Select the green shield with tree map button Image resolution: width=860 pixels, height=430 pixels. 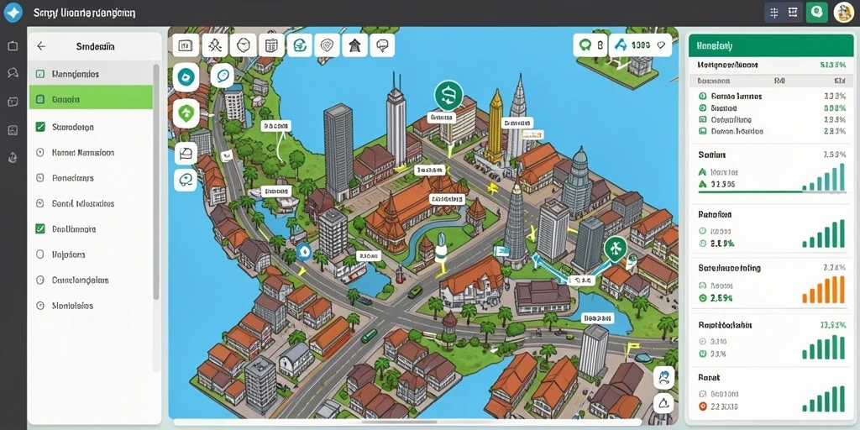186,113
